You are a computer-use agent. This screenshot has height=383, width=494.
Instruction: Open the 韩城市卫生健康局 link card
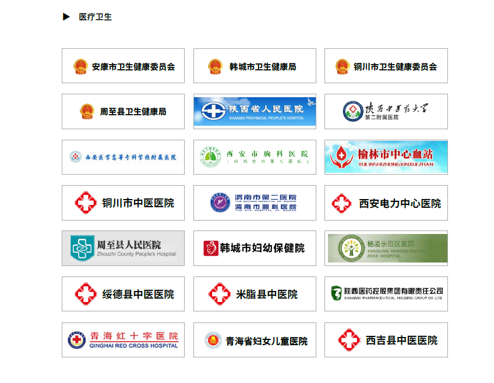(255, 66)
